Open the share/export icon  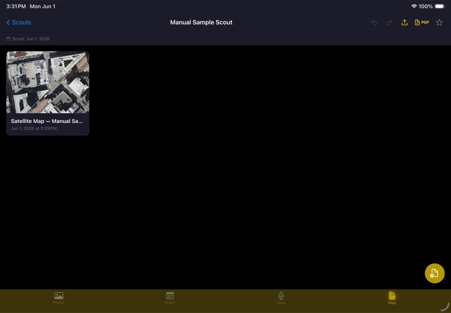coord(404,23)
